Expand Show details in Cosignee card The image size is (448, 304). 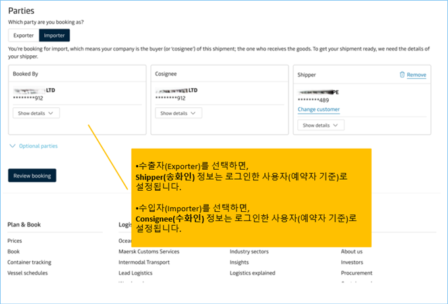pyautogui.click(x=179, y=113)
